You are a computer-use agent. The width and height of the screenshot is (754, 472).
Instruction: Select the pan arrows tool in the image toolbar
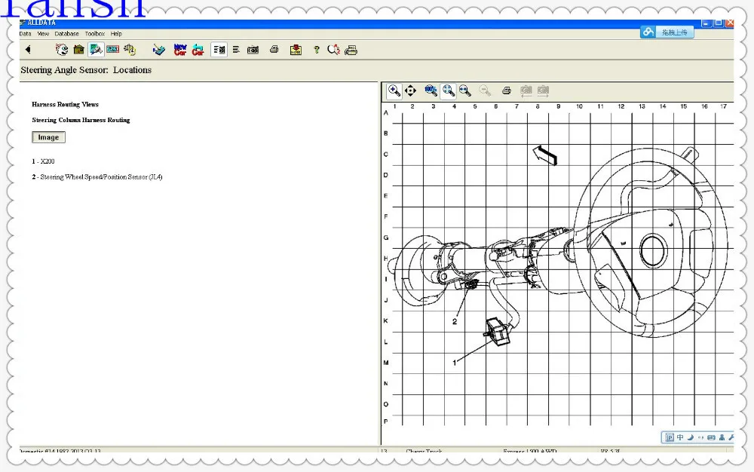tap(410, 90)
